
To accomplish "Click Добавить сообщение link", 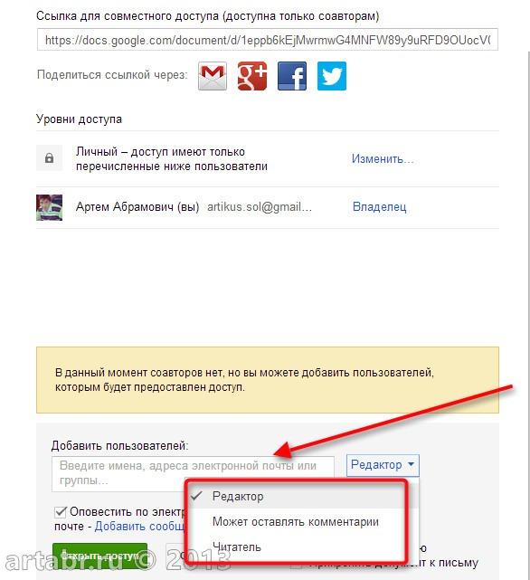I will (140, 527).
